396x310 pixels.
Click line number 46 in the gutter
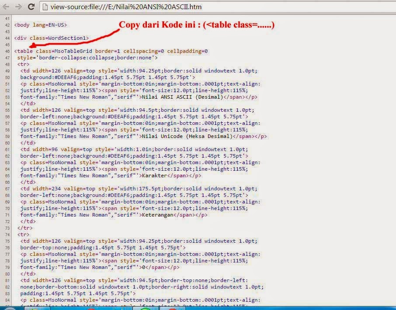(9, 51)
